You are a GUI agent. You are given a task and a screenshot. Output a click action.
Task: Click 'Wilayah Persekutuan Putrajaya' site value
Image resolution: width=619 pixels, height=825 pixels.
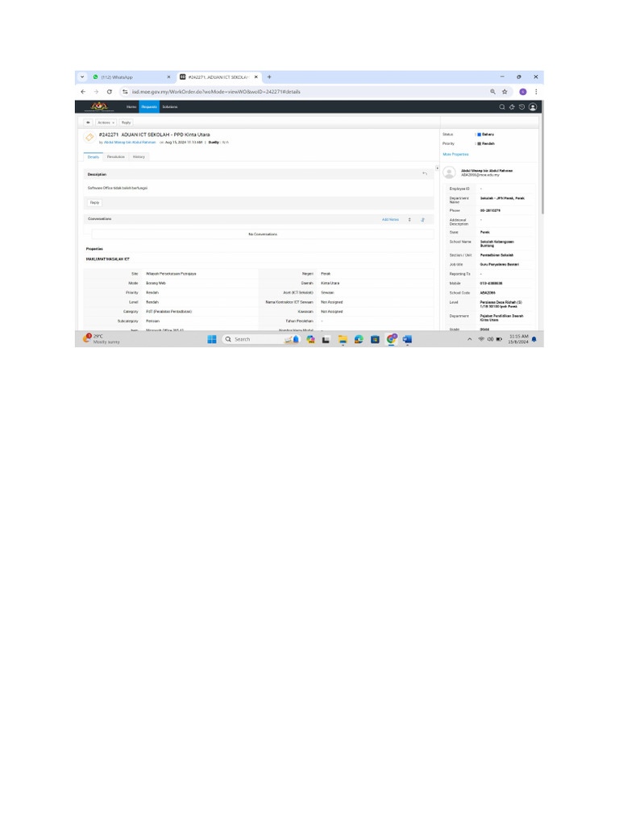click(x=171, y=274)
